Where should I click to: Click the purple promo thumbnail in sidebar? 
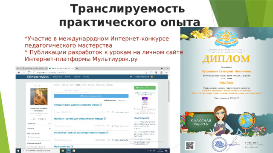pyautogui.click(x=145, y=101)
